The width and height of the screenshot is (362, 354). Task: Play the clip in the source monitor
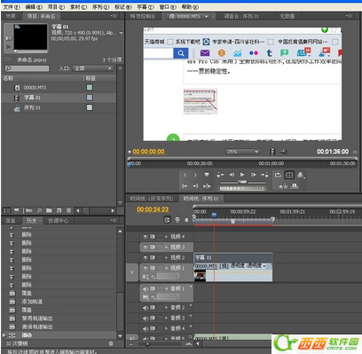click(242, 175)
